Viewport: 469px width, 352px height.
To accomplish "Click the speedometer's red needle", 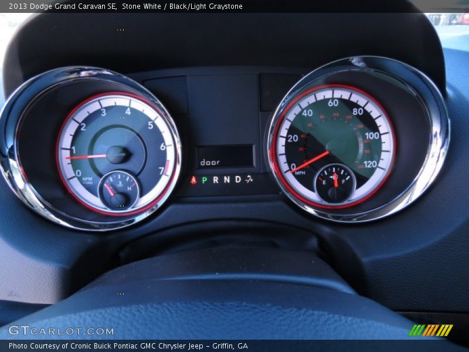I will 310,162.
